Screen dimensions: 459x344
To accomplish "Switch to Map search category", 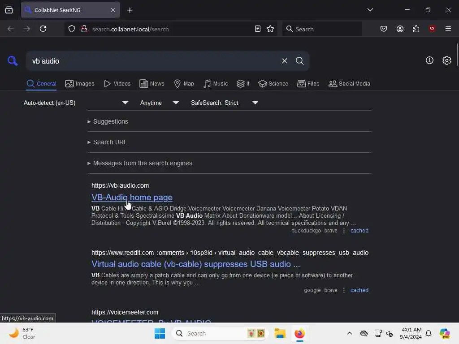I will click(184, 84).
